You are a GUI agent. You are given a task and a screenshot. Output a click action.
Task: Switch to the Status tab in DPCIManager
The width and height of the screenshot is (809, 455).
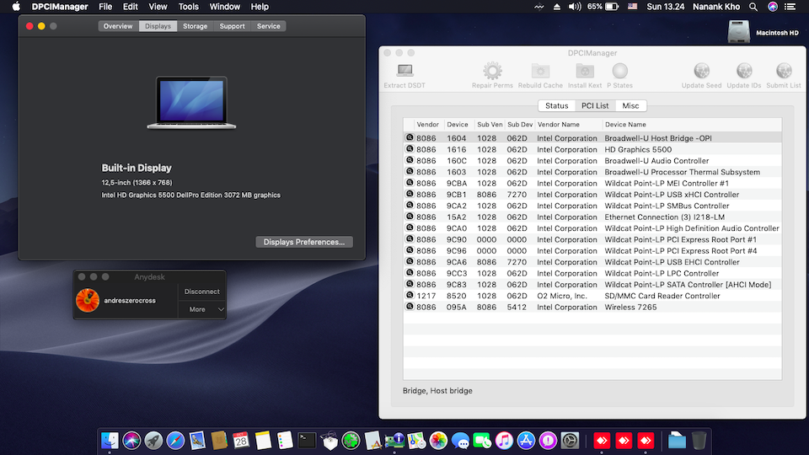[x=557, y=105]
